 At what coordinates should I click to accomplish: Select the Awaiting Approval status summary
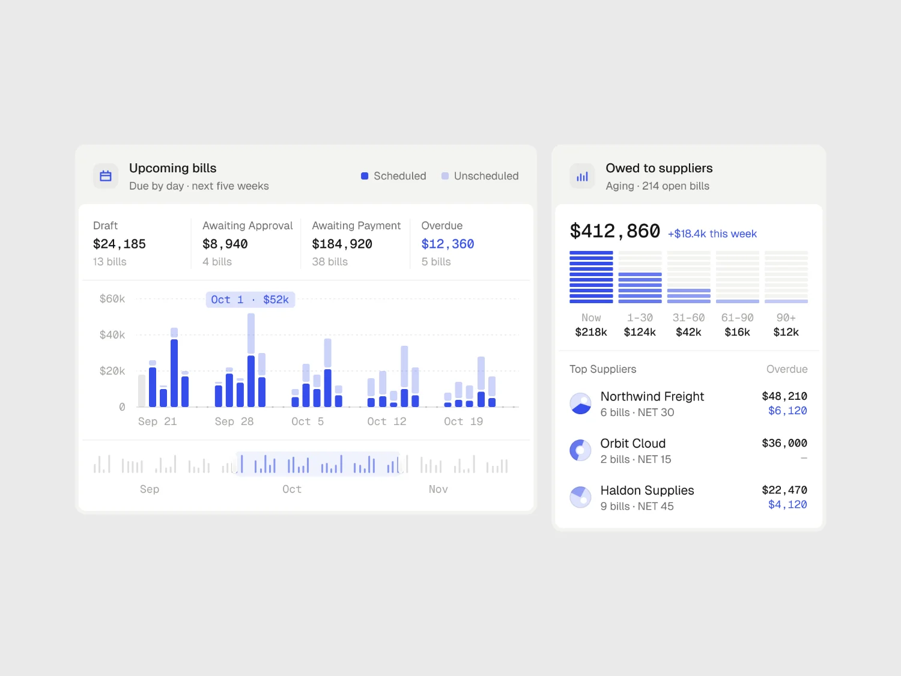[x=247, y=243]
